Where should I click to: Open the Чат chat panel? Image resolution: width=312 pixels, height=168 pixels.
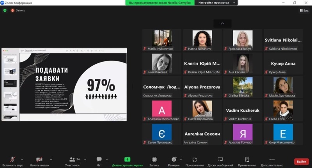point(99,161)
